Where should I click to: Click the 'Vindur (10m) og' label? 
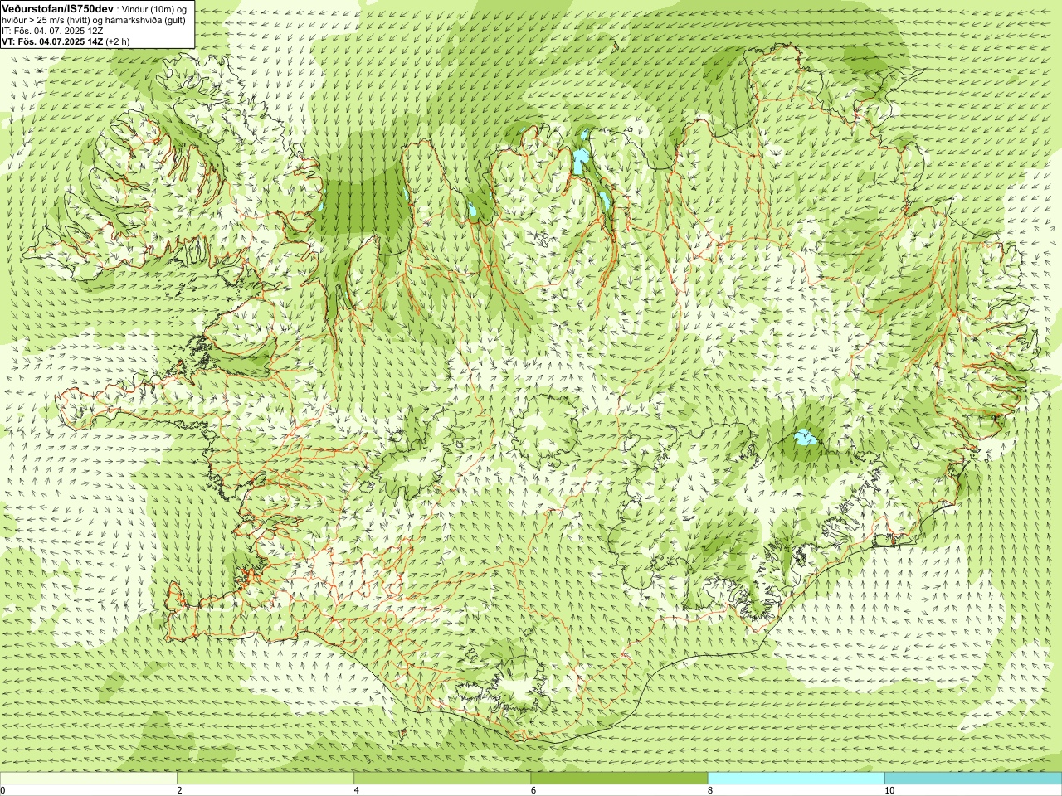pos(156,8)
